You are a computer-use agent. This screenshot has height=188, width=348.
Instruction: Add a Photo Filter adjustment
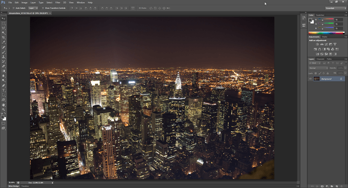[328, 49]
